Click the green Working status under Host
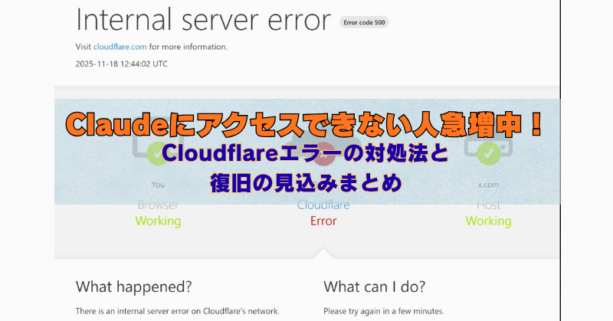This screenshot has height=321, width=613. pyautogui.click(x=488, y=221)
